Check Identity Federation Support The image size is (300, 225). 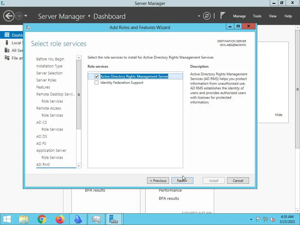(96, 82)
